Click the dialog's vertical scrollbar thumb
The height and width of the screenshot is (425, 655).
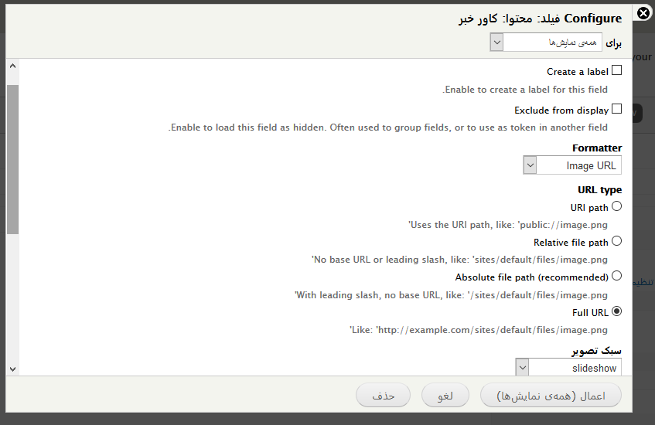tap(12, 159)
